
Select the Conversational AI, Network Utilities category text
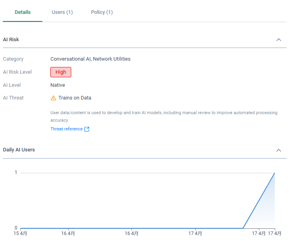(x=90, y=59)
